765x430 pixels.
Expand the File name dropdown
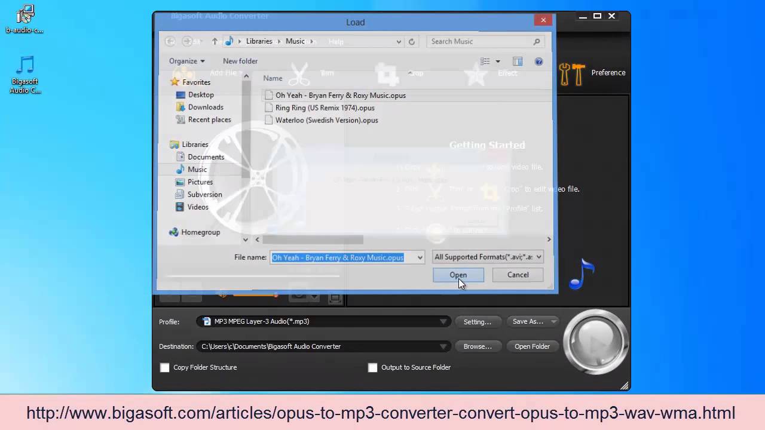click(x=420, y=257)
